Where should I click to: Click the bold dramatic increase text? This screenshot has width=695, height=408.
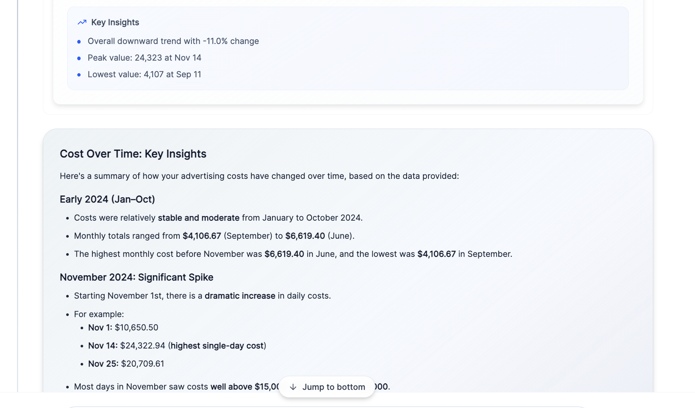pyautogui.click(x=240, y=296)
